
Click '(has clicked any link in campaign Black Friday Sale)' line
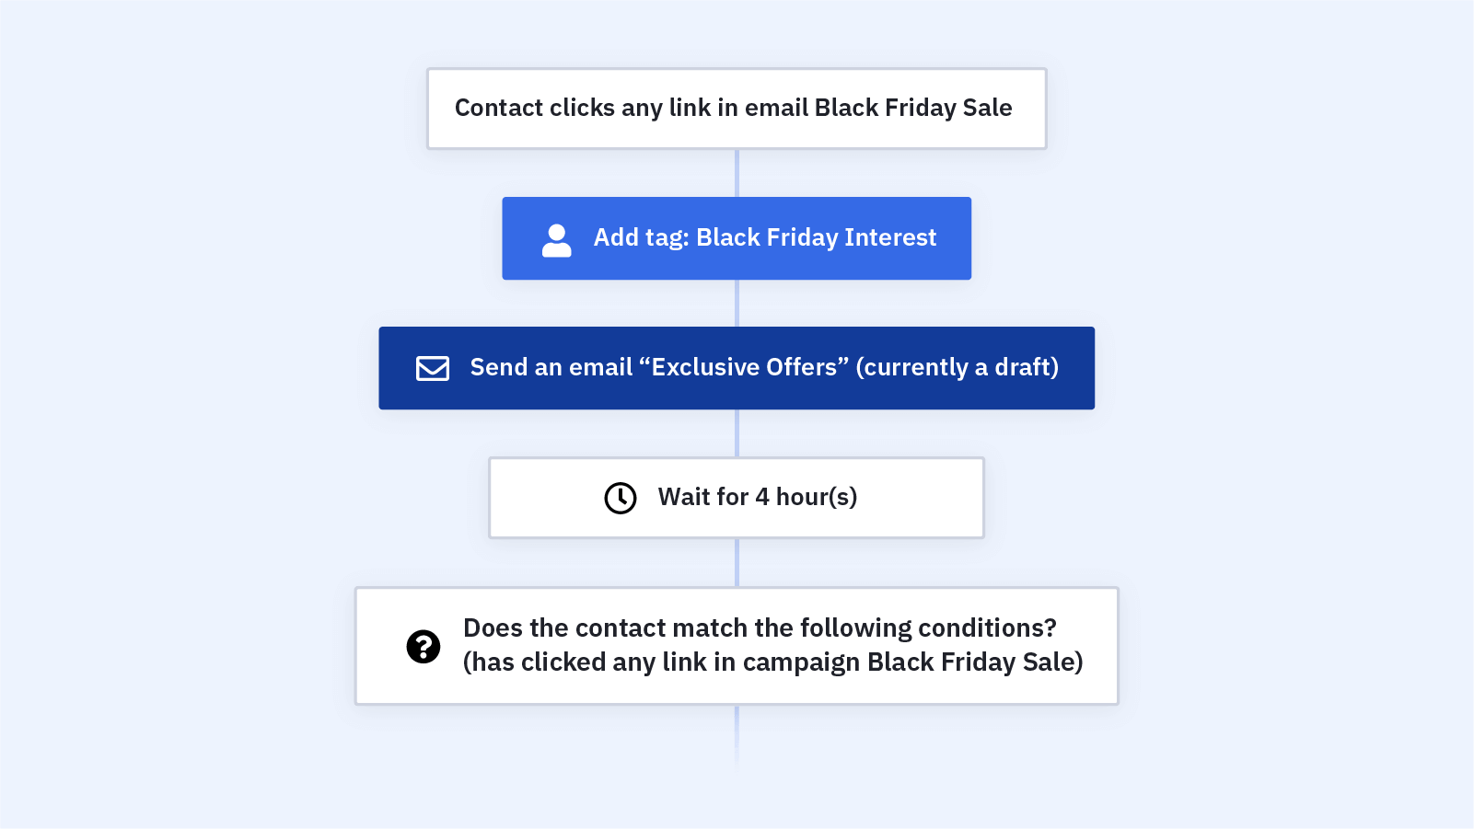tap(772, 662)
